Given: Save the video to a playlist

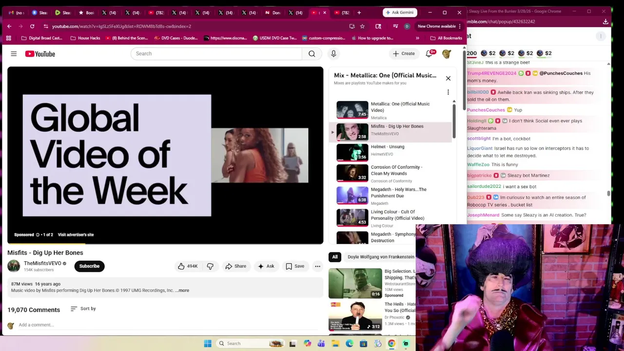Looking at the screenshot, I should (x=294, y=266).
